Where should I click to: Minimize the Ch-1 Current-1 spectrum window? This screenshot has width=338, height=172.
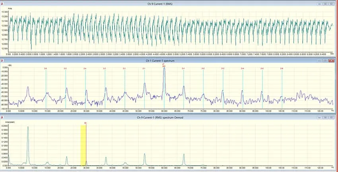[320, 61]
